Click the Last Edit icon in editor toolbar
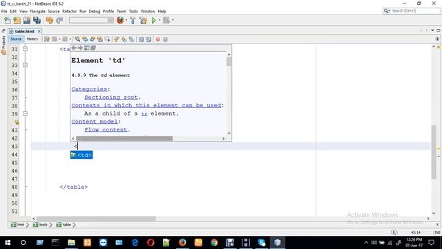 tap(47, 39)
